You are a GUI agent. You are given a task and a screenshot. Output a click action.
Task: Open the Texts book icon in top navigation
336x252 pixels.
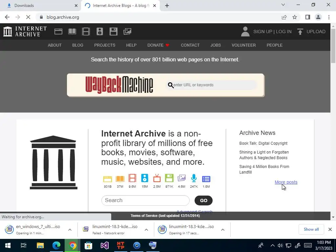(72, 31)
